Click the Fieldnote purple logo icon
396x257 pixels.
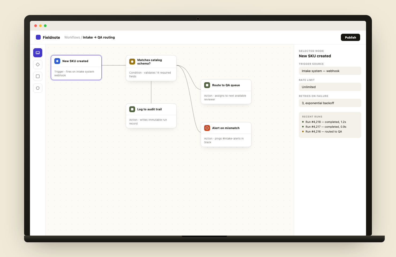click(x=38, y=37)
